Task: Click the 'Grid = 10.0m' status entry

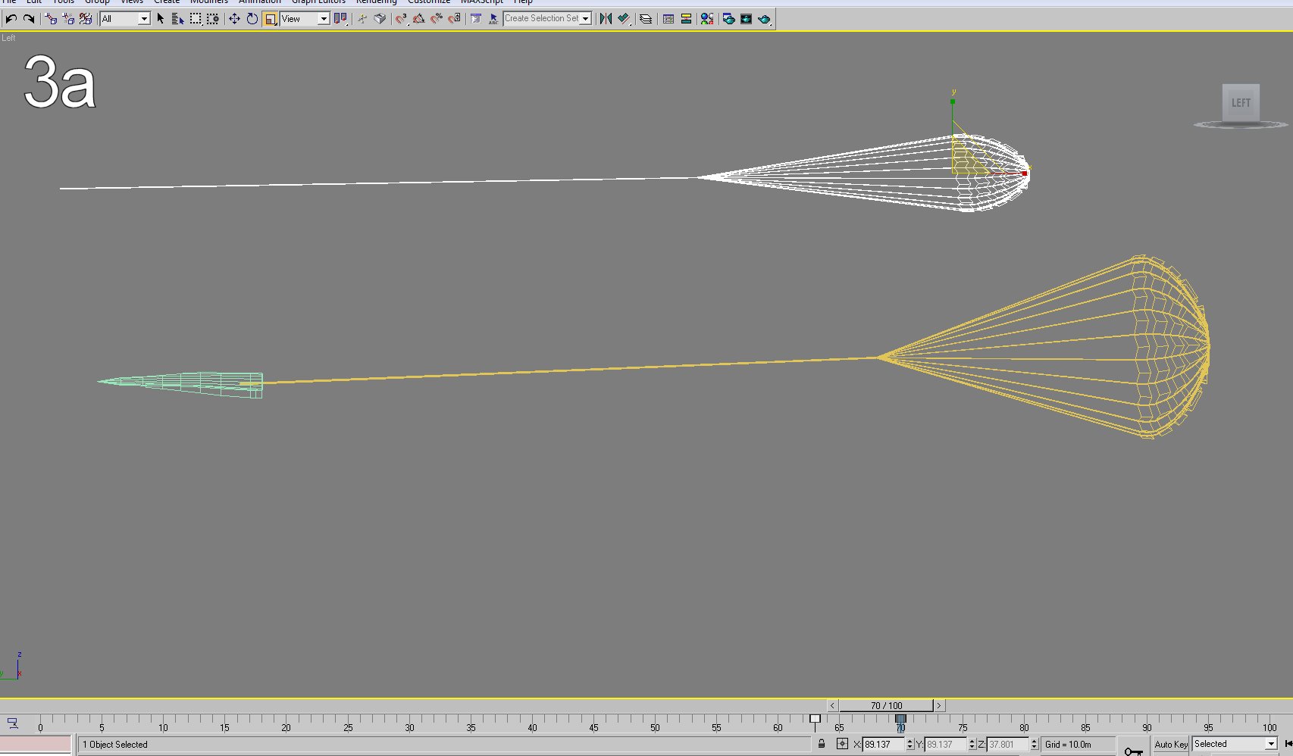Action: tap(1068, 745)
